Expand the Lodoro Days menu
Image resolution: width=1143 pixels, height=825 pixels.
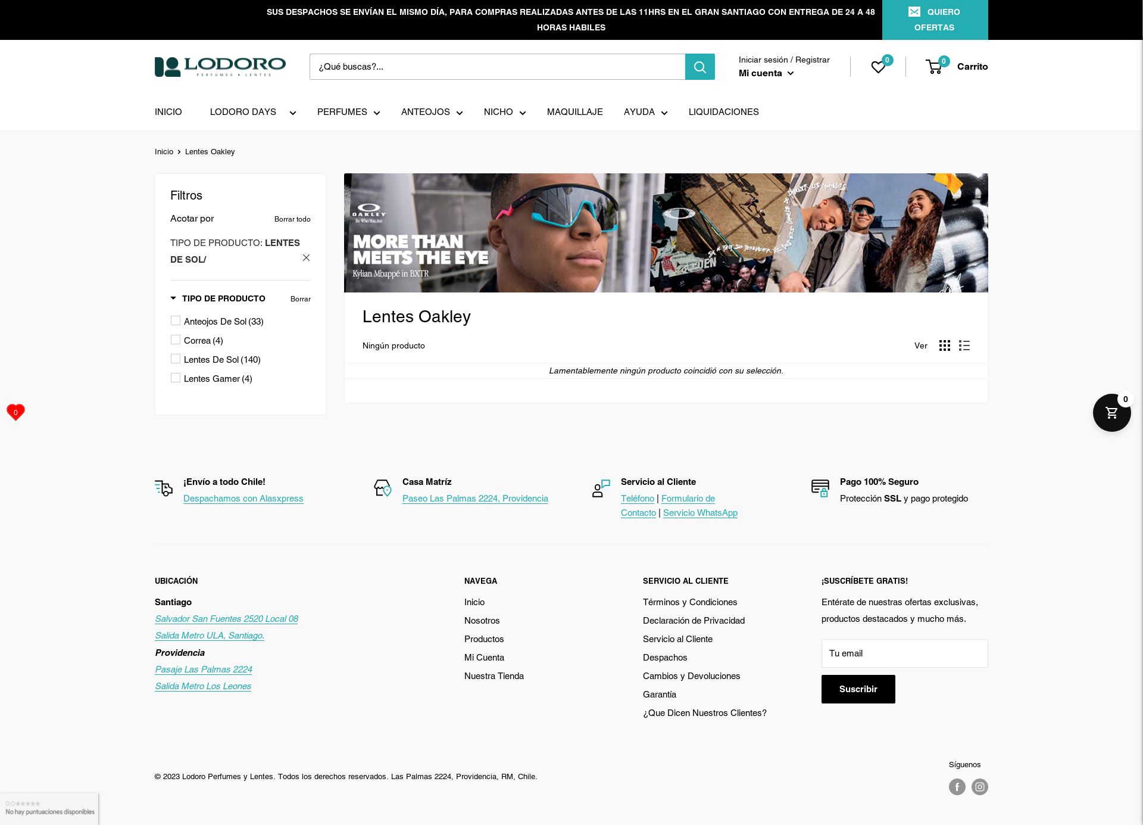pos(253,112)
